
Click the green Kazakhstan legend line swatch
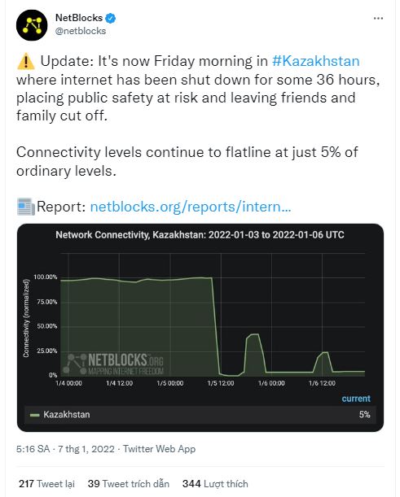coord(34,415)
